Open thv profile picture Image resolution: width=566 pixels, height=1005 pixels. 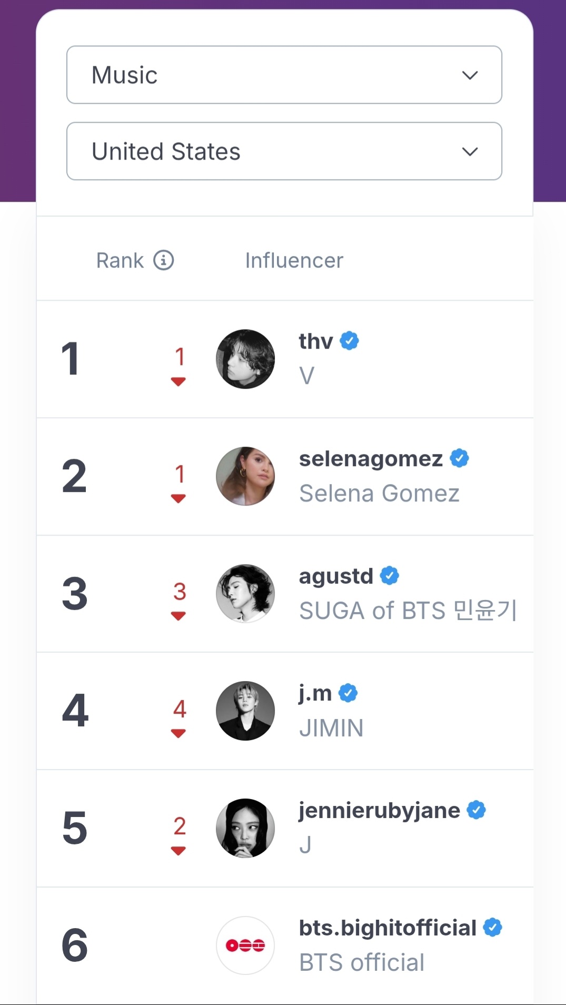pos(245,359)
